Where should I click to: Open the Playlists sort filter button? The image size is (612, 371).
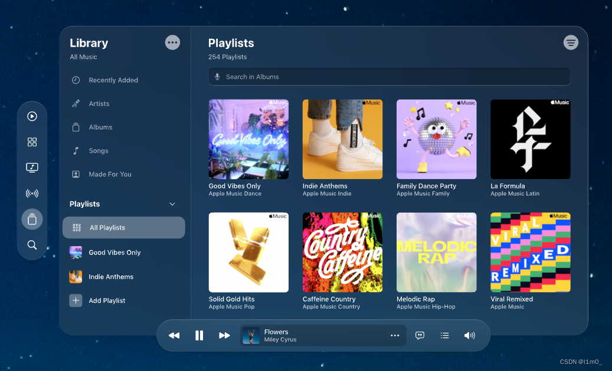(571, 42)
